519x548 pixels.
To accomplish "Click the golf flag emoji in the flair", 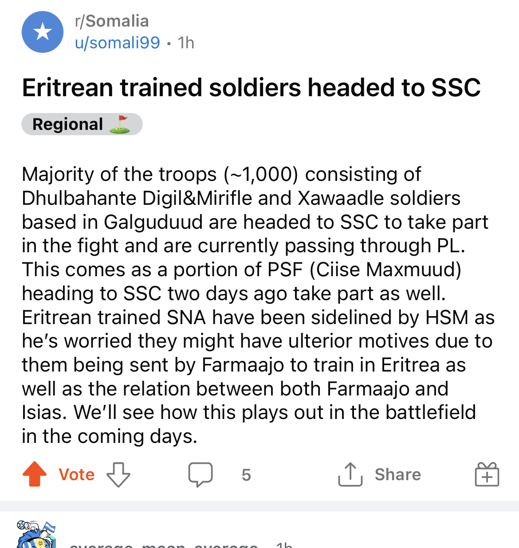I will point(119,124).
